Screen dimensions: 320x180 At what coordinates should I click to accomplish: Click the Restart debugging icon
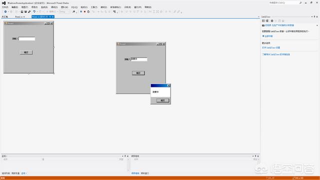(88, 11)
